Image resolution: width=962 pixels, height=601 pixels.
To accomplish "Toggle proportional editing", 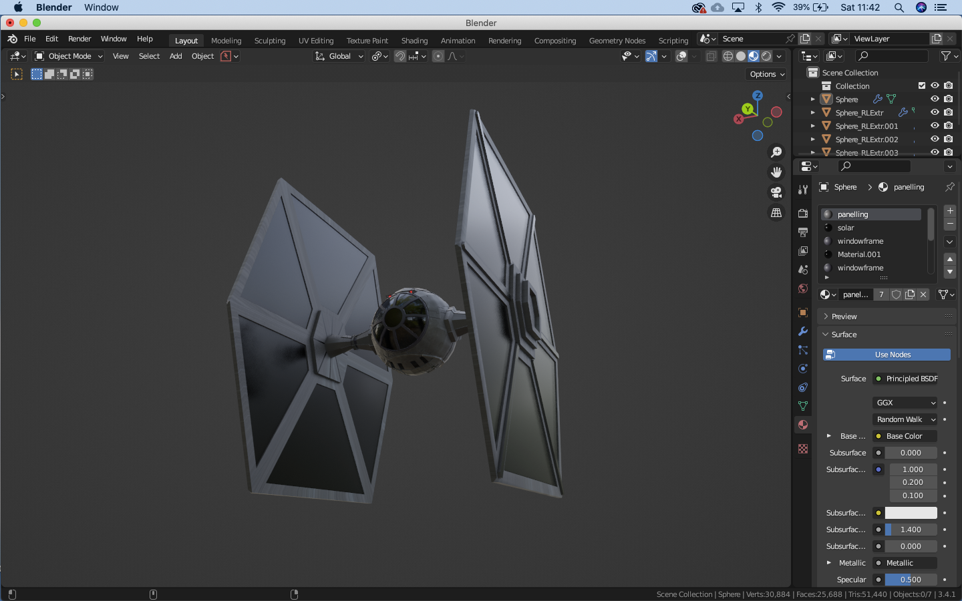I will [x=438, y=56].
